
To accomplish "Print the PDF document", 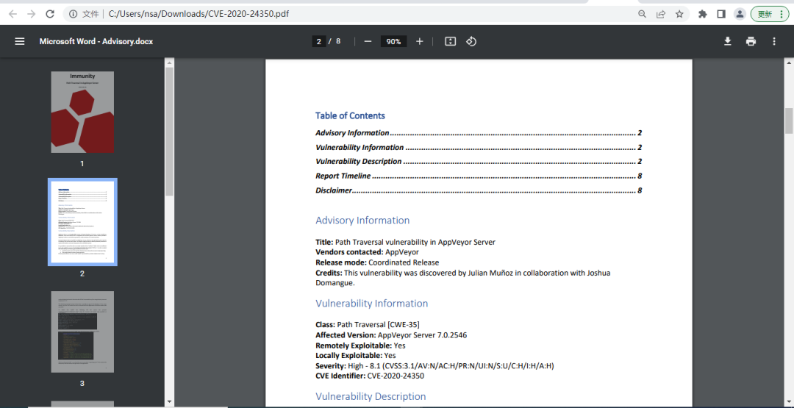I will (751, 41).
